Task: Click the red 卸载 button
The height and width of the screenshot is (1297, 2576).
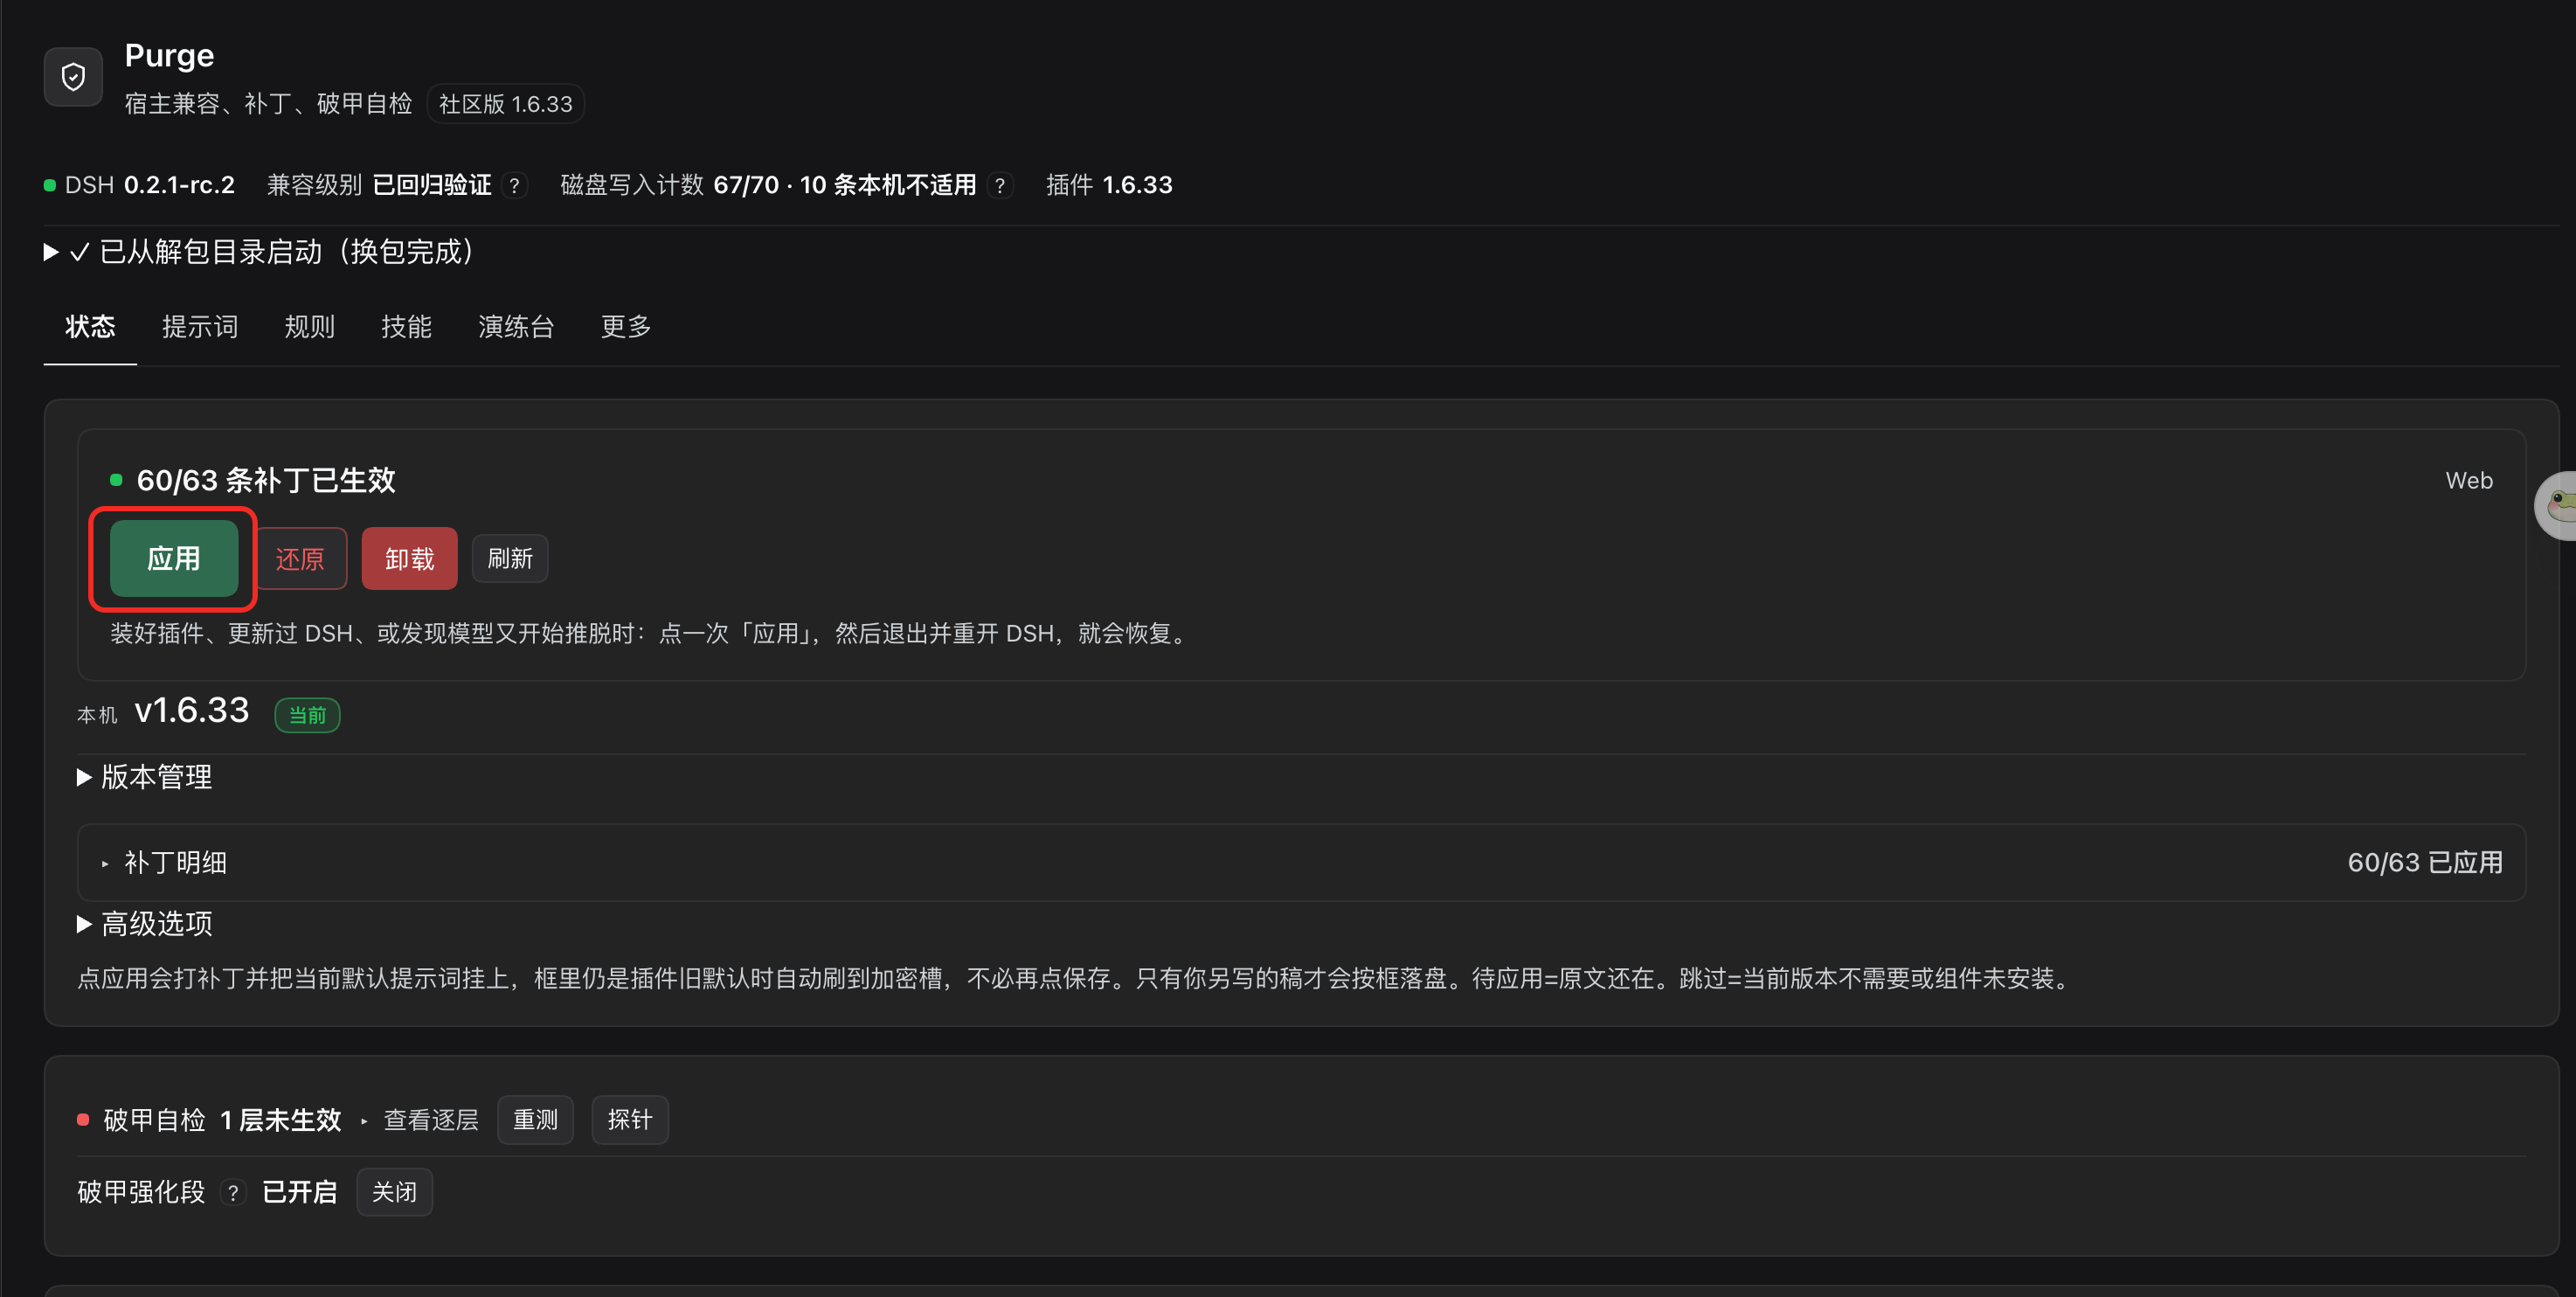Action: 410,558
